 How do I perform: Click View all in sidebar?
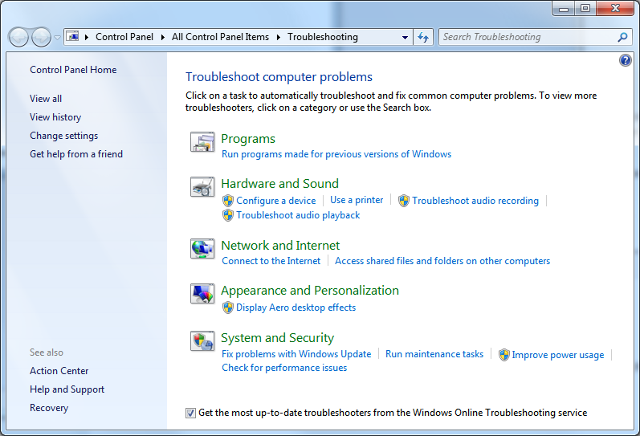coord(46,99)
